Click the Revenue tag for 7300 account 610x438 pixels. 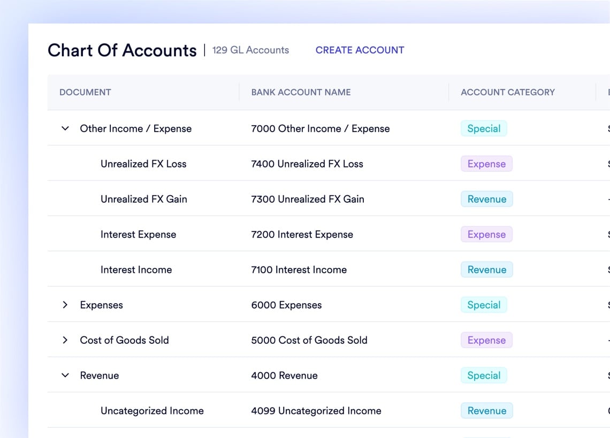pyautogui.click(x=486, y=199)
